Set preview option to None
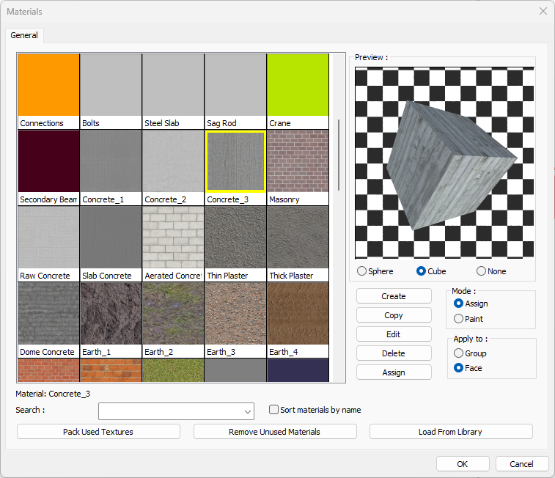The width and height of the screenshot is (555, 478). pyautogui.click(x=481, y=271)
